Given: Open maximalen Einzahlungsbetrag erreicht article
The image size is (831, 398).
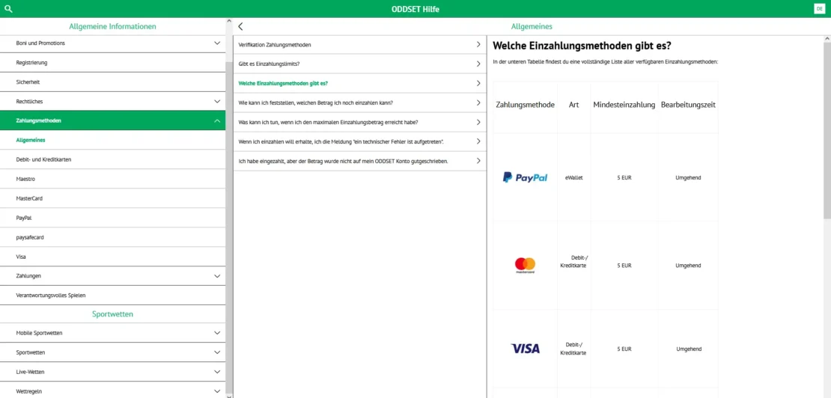Looking at the screenshot, I should click(360, 122).
